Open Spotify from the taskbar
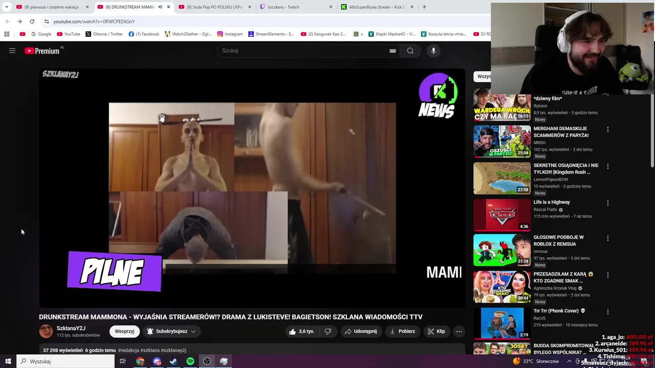This screenshot has width=655, height=368. point(190,361)
